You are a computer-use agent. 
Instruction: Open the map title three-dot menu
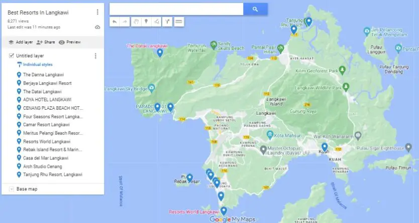click(x=97, y=12)
